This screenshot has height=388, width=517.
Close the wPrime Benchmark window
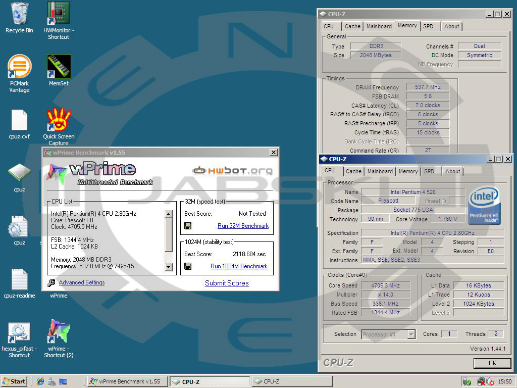[273, 153]
